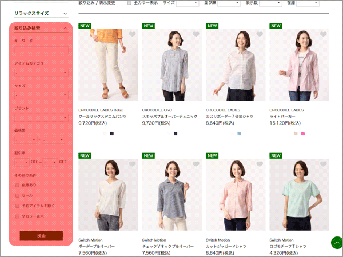Favorite the クールマックスデニムパンツ item via heart

[132, 34]
